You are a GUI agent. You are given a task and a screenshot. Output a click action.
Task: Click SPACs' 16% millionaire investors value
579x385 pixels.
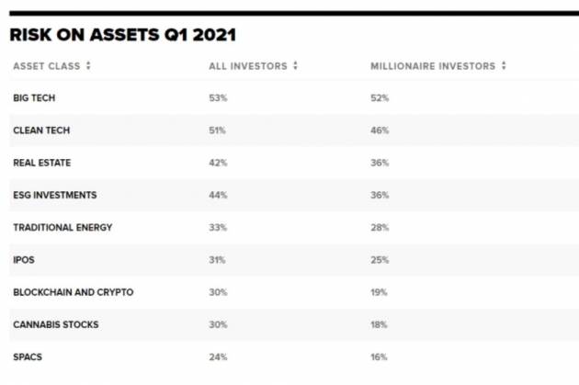point(379,357)
